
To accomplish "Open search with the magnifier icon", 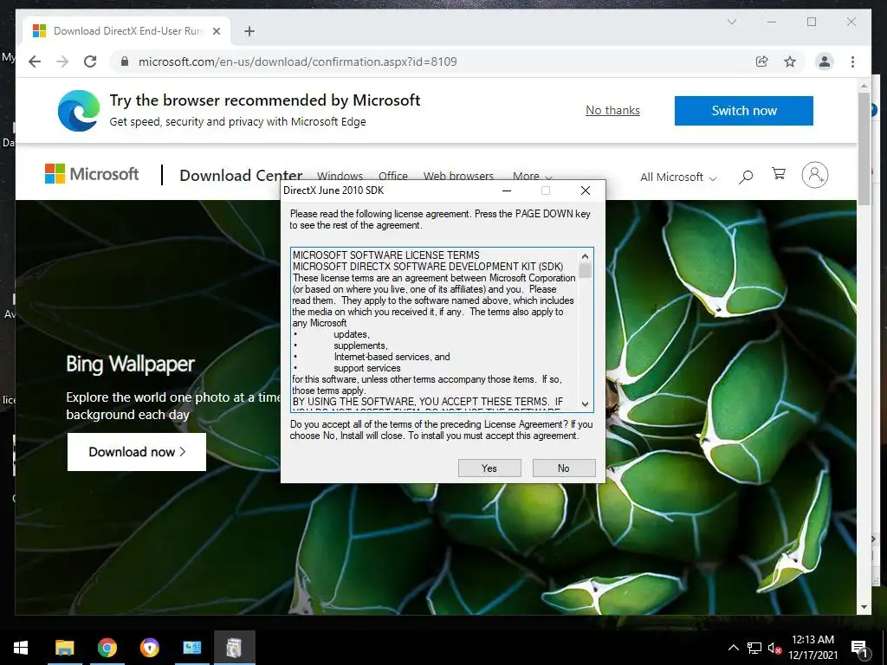I will (x=746, y=177).
